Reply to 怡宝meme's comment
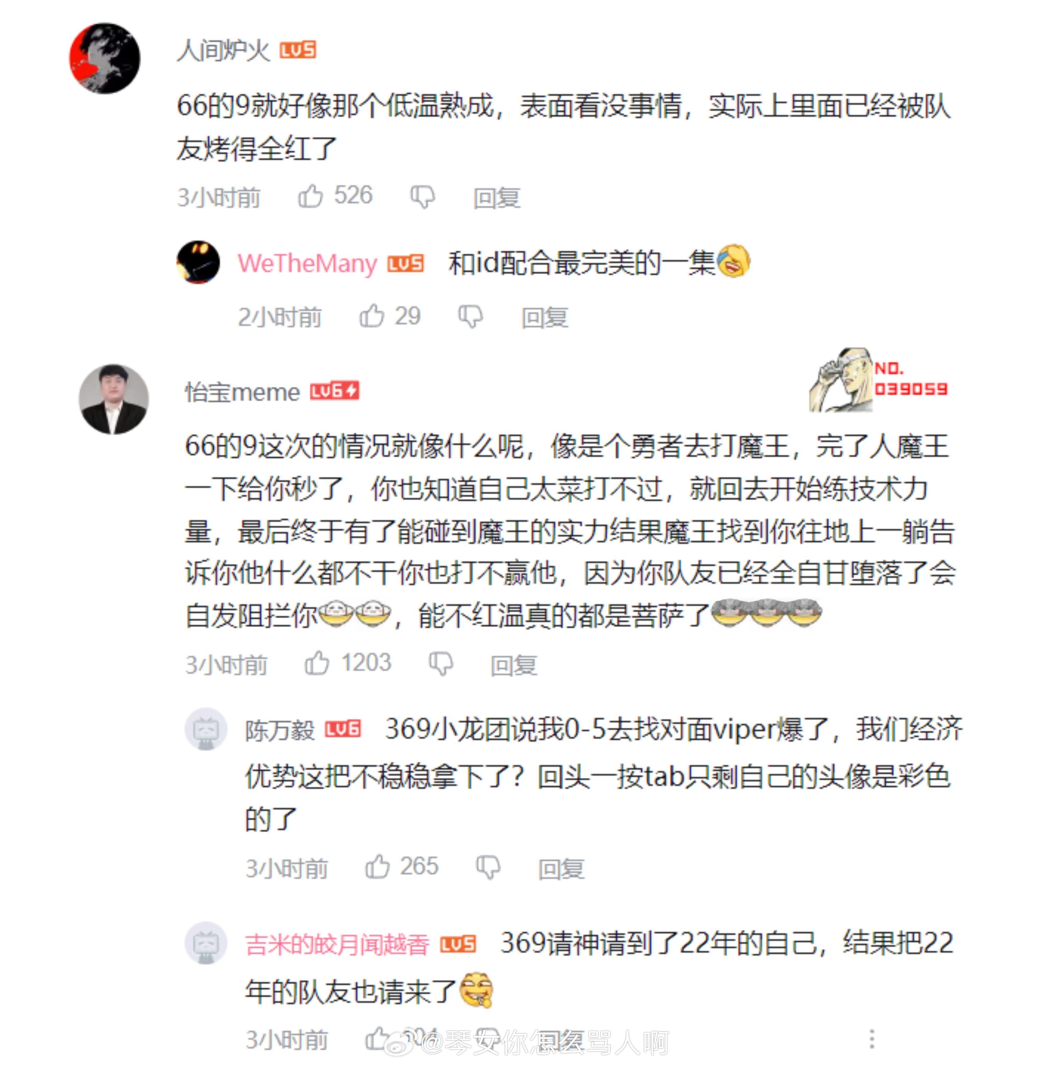 click(x=514, y=665)
